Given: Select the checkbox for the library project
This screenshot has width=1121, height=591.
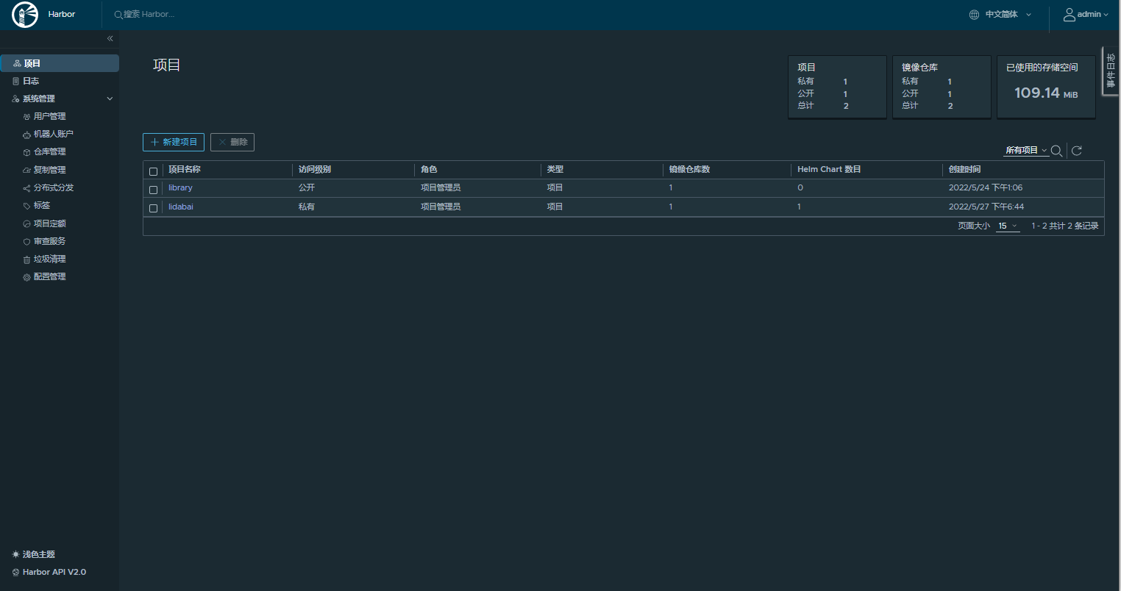Looking at the screenshot, I should (x=154, y=189).
